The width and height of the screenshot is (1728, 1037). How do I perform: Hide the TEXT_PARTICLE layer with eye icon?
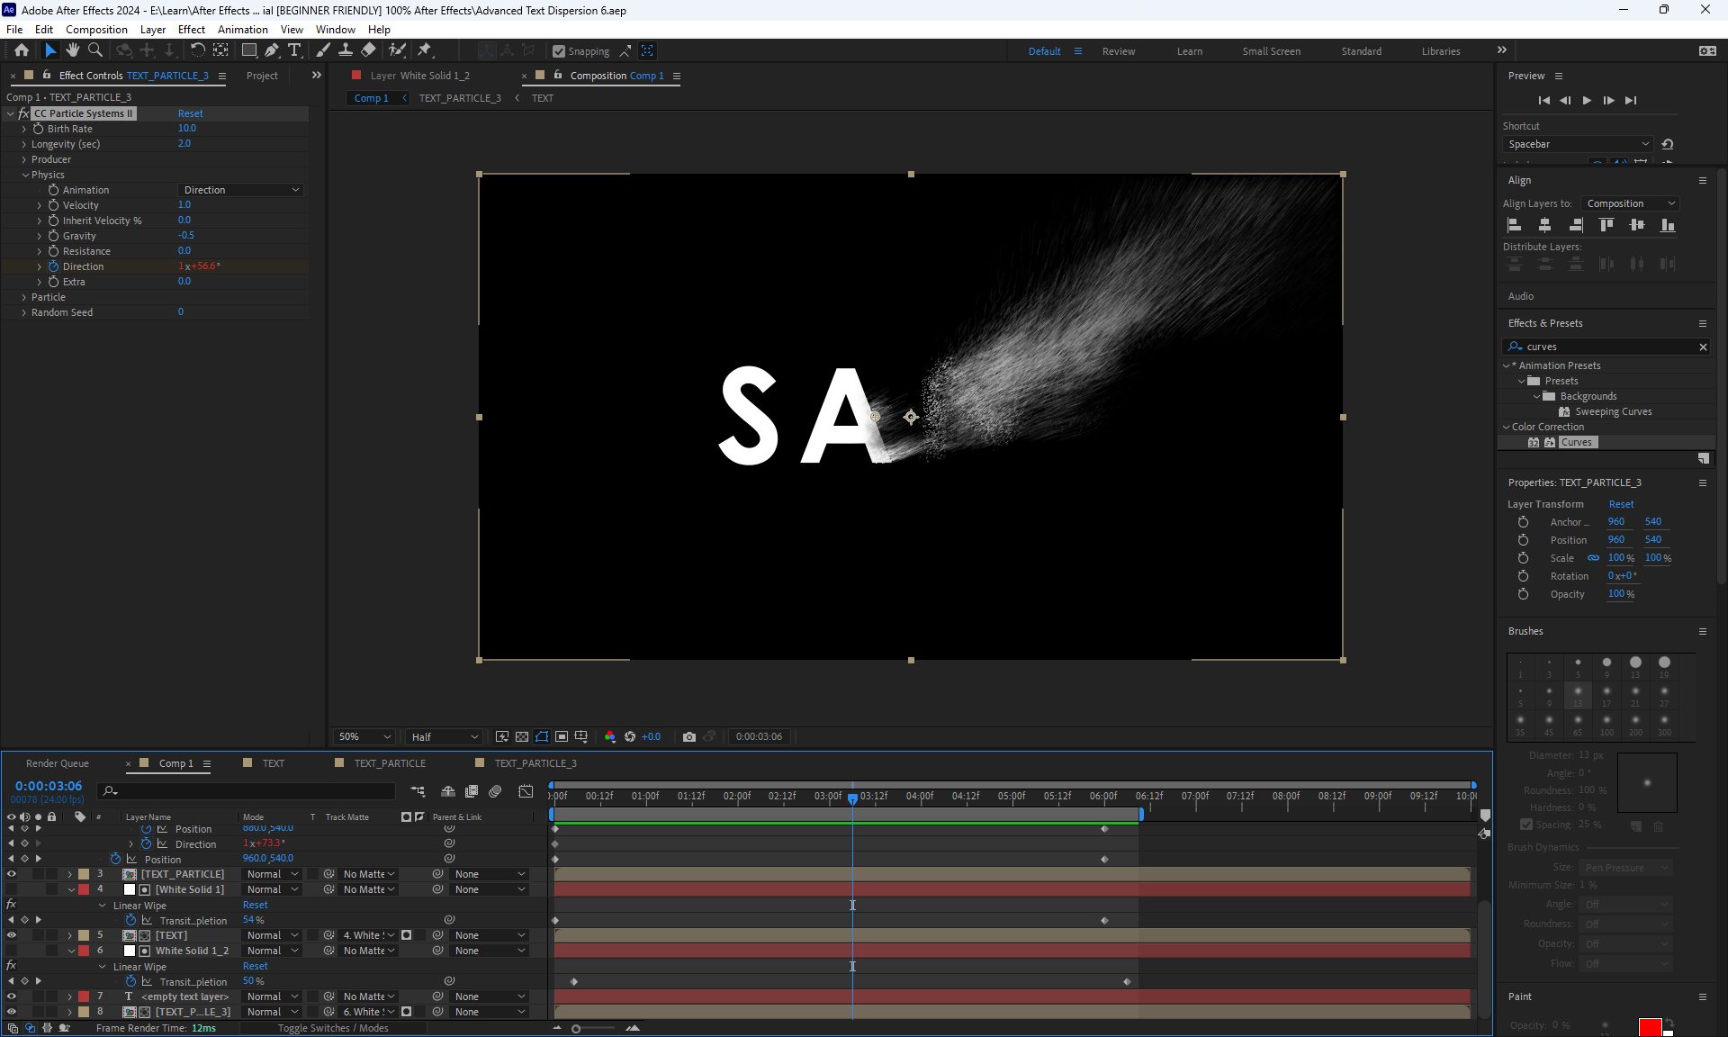point(11,874)
